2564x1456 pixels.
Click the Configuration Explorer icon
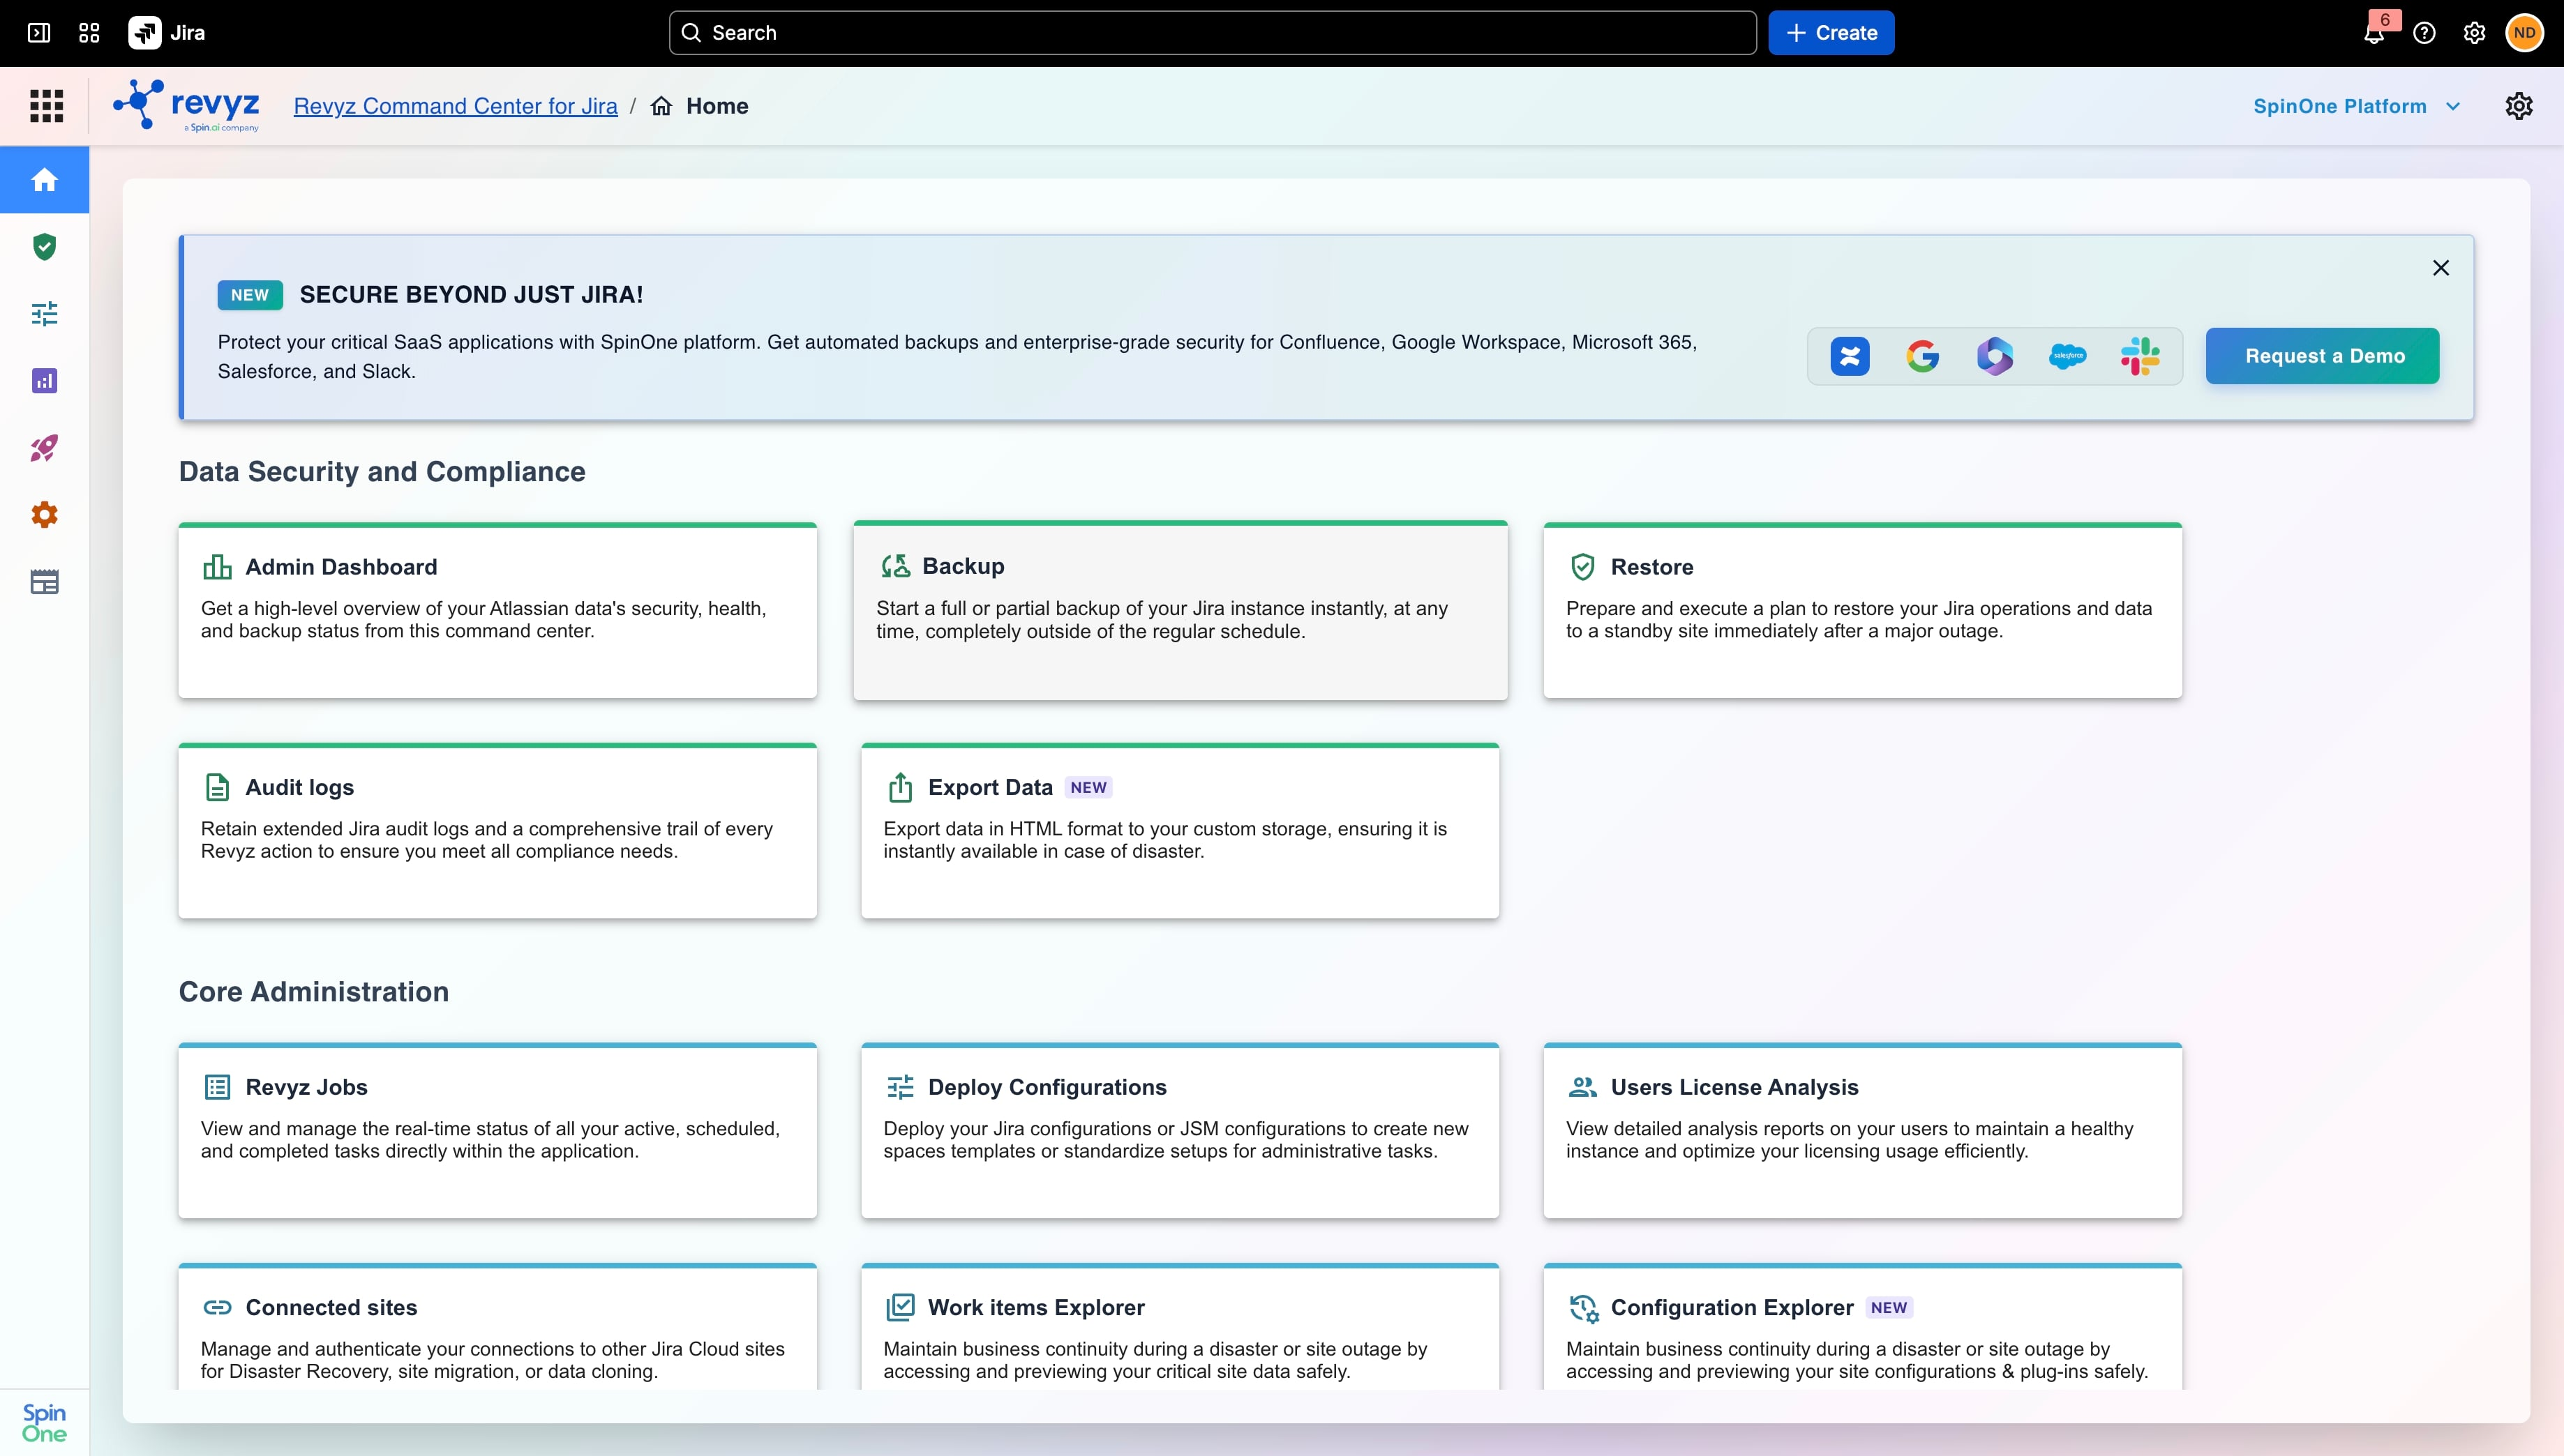tap(1584, 1308)
